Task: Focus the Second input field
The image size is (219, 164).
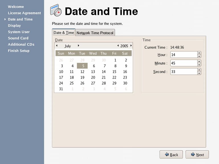Action: (183, 72)
